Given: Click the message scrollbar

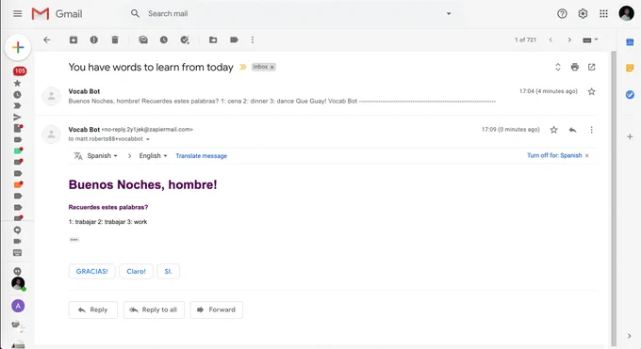Looking at the screenshot, I should [x=614, y=198].
